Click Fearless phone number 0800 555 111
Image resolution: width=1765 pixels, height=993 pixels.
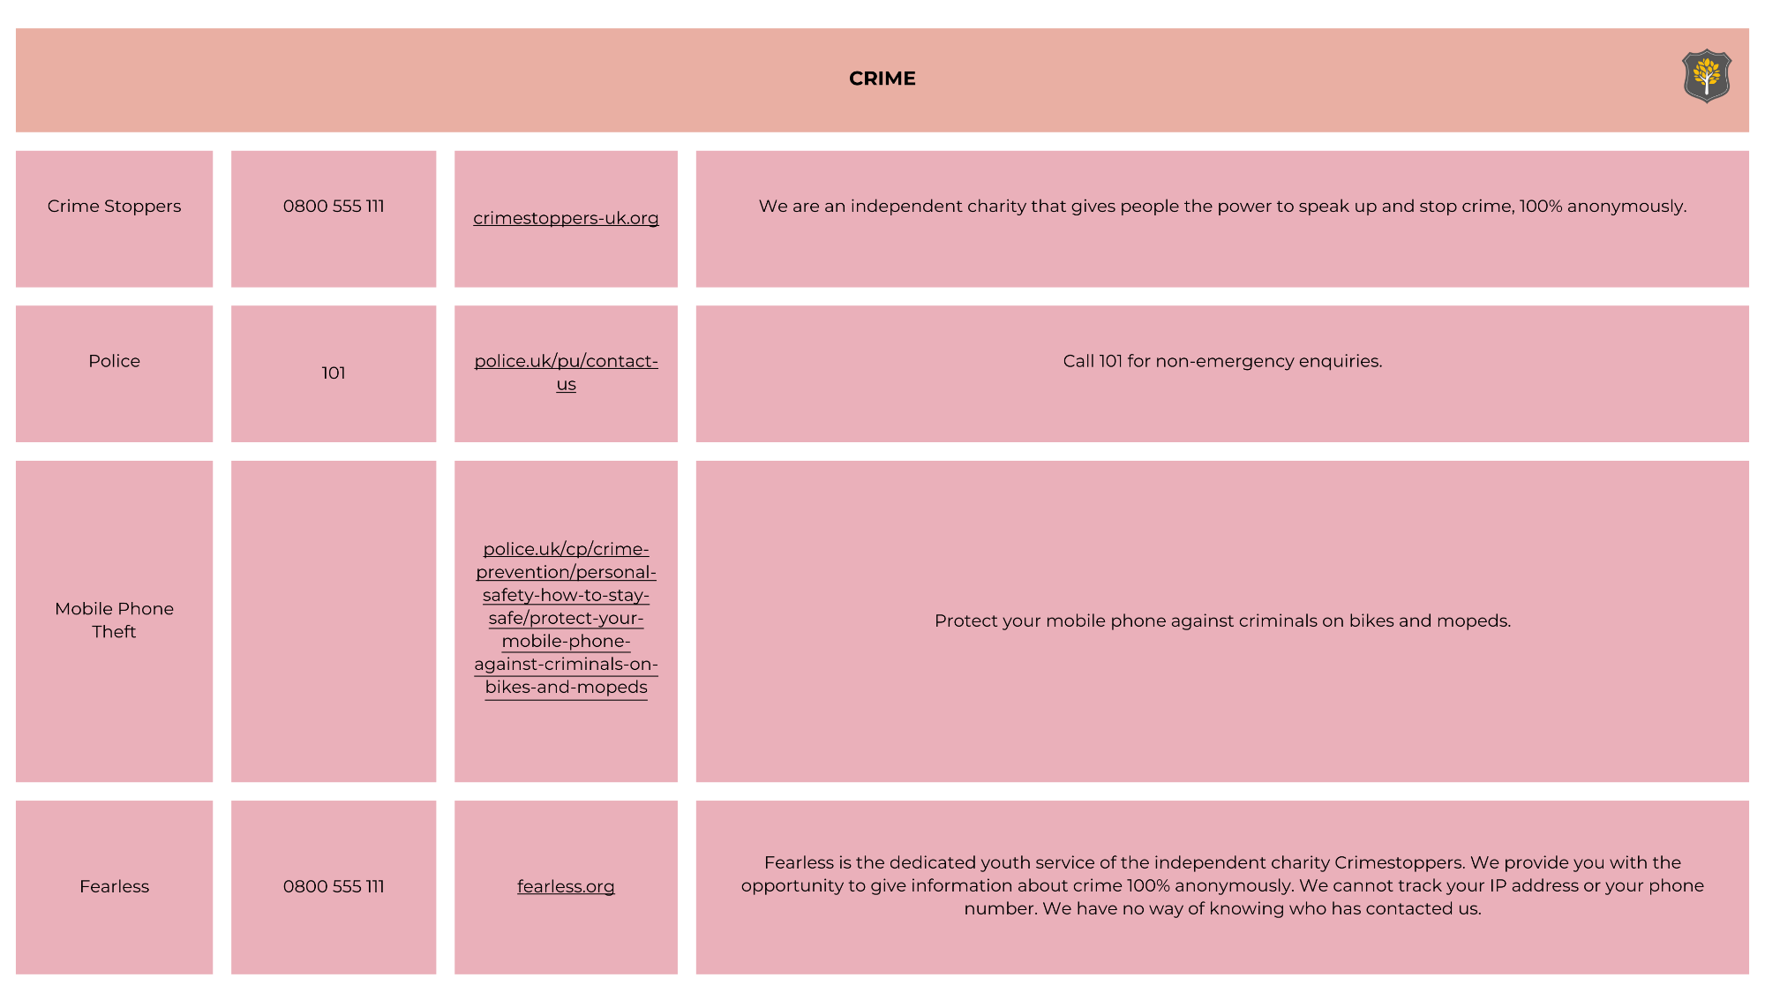(332, 886)
